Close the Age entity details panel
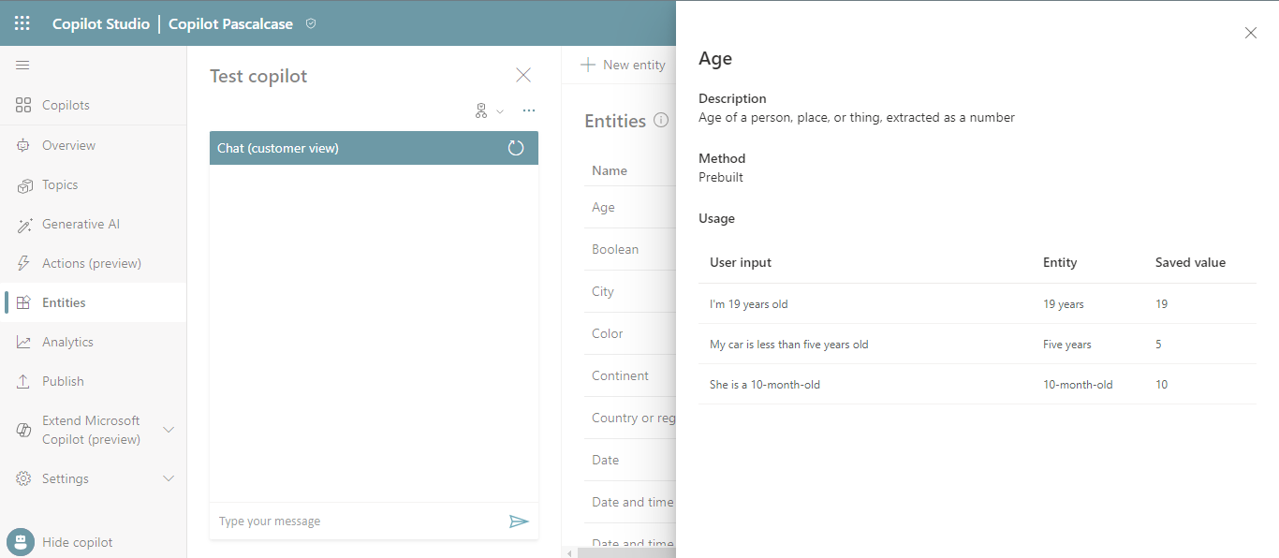 1250,33
